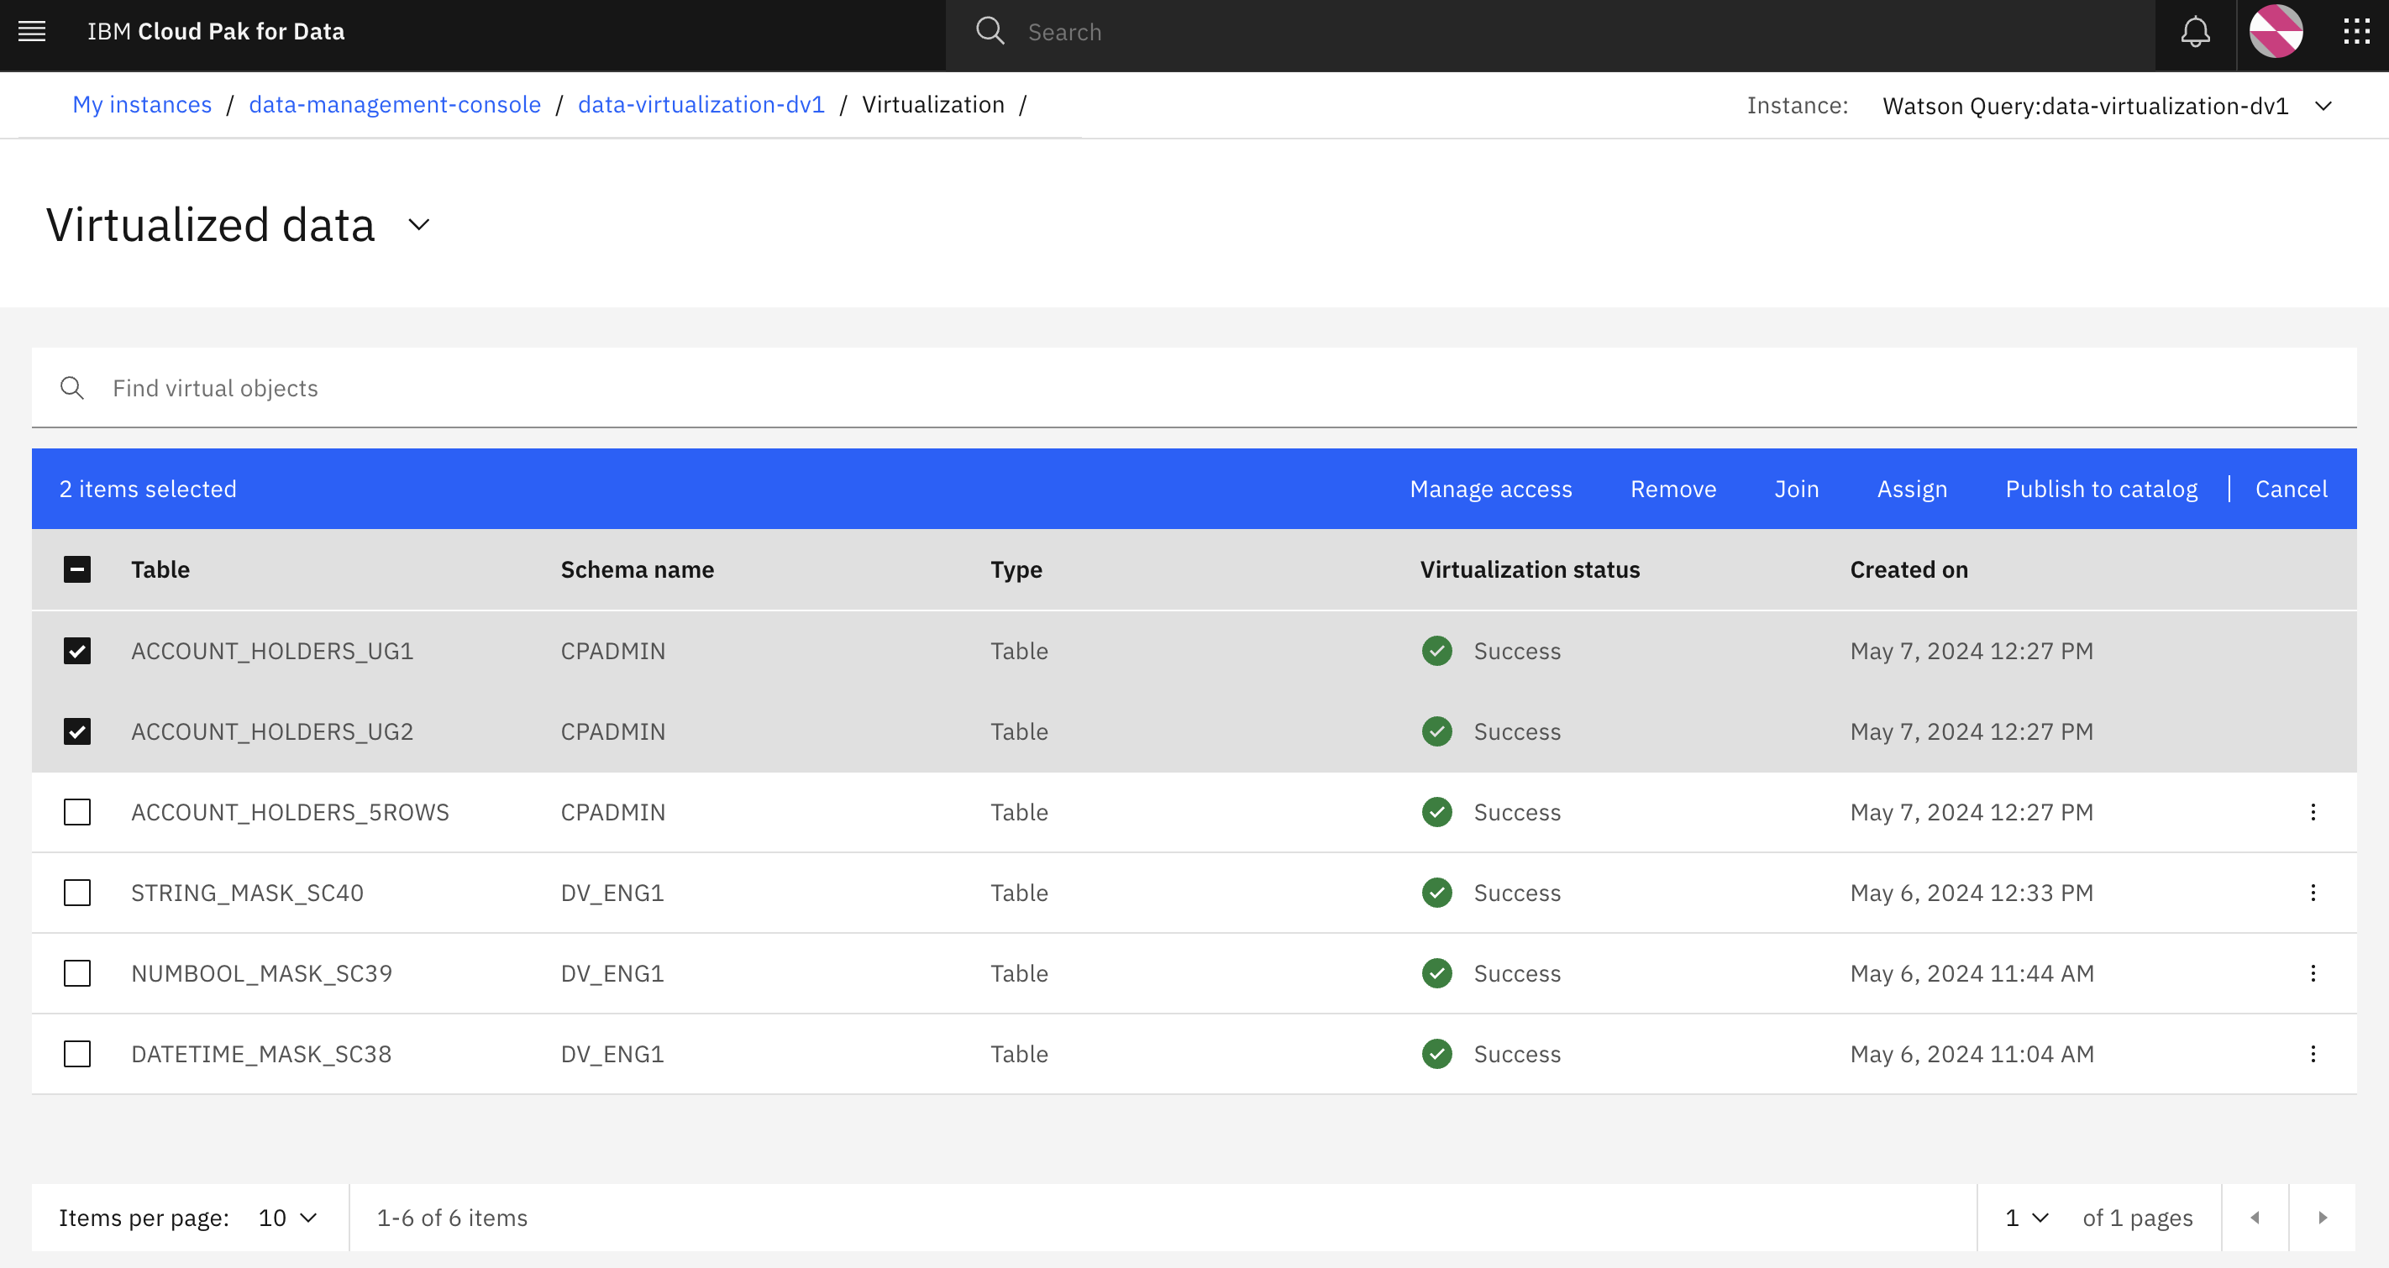The height and width of the screenshot is (1268, 2389).
Task: Sort by Virtualization status column header
Action: [1530, 569]
